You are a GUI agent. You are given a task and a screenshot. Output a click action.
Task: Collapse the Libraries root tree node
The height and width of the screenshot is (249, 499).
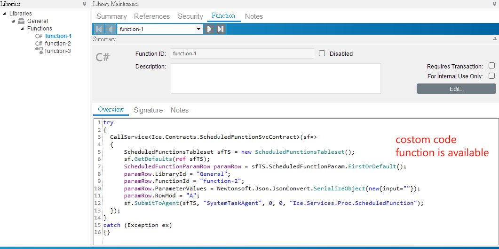coord(4,14)
